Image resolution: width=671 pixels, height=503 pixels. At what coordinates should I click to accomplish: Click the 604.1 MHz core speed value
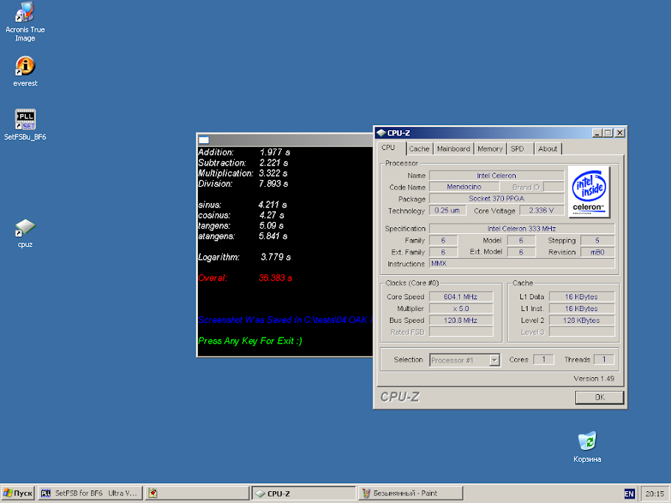pyautogui.click(x=461, y=296)
